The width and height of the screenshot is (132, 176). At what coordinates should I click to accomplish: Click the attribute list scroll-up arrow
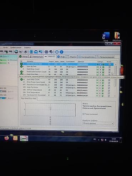pyautogui.click(x=115, y=64)
